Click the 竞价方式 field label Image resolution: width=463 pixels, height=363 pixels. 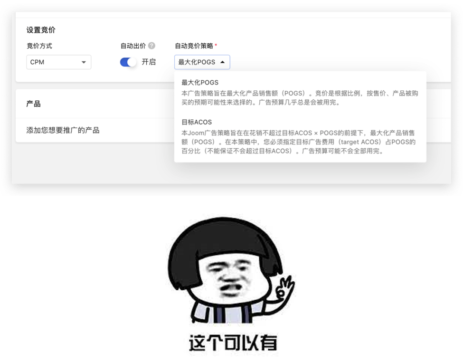[39, 46]
